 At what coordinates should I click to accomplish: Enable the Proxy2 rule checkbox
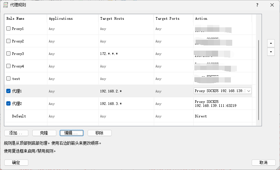[x=8, y=41]
